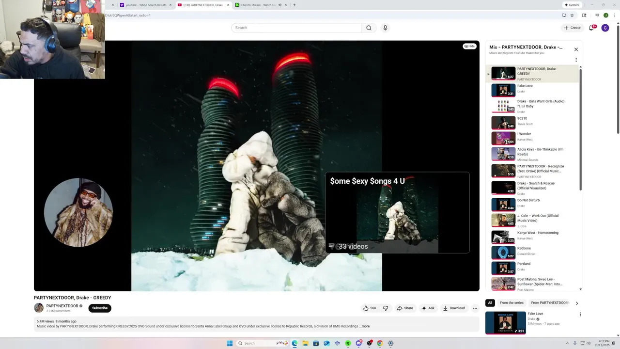620x349 pixels.
Task: Play Fake Love at 3:31 in the Mix list
Action: pos(532,90)
